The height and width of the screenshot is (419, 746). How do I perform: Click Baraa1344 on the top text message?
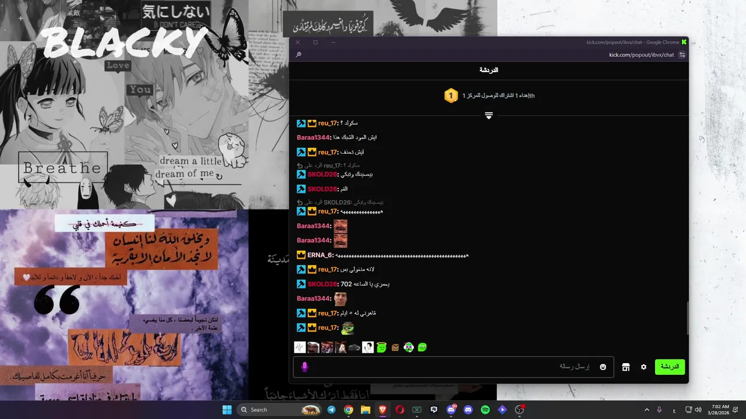tap(314, 137)
